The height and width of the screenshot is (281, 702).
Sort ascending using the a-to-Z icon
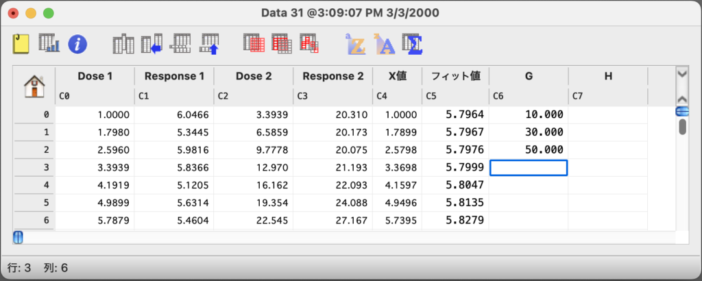356,45
